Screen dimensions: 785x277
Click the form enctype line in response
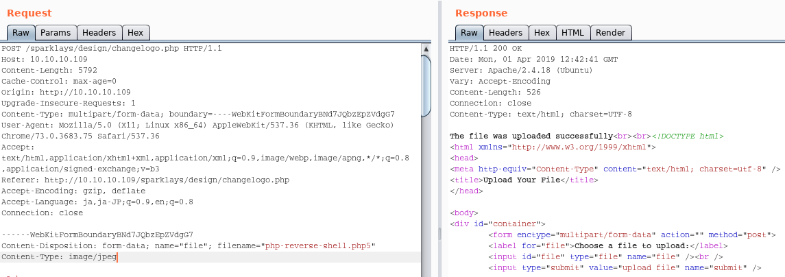pos(632,235)
